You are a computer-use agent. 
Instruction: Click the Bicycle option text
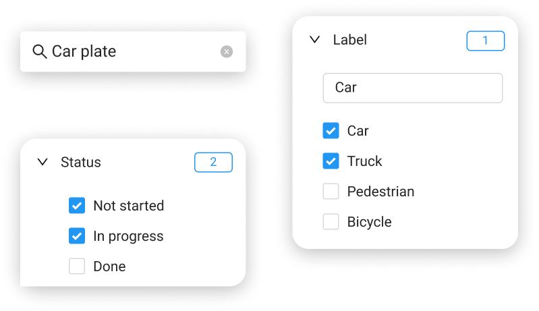point(369,222)
